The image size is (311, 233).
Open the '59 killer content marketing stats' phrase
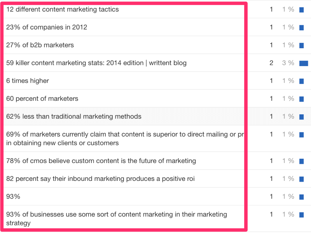click(96, 63)
